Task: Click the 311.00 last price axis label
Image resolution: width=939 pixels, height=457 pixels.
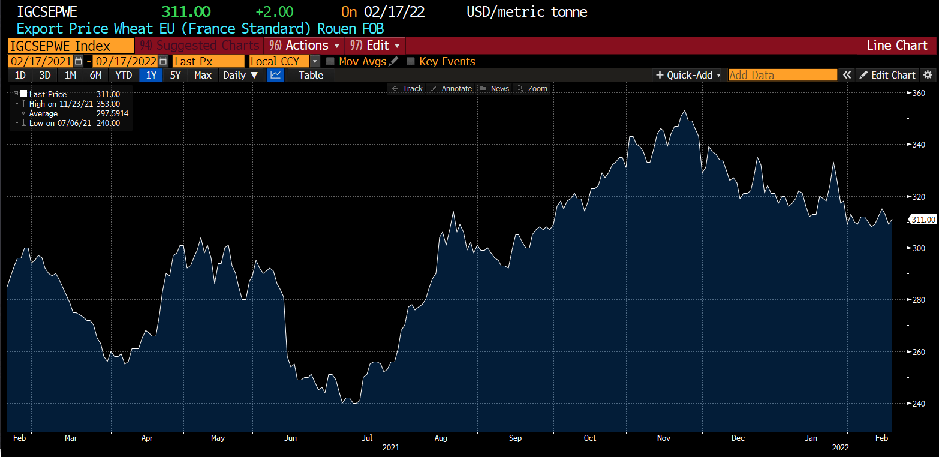Action: tap(923, 220)
